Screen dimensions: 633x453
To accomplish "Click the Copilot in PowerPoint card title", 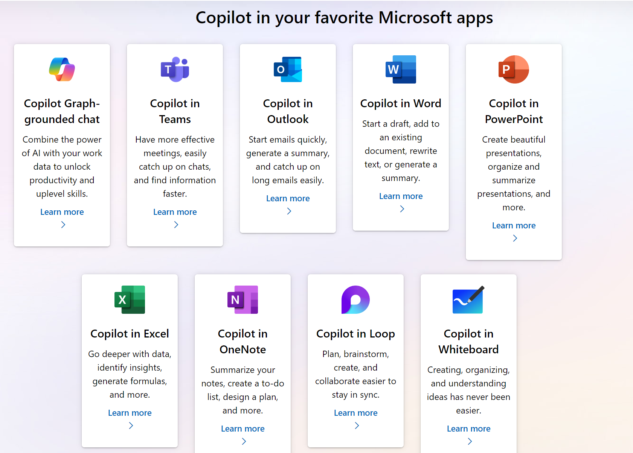I will [514, 111].
